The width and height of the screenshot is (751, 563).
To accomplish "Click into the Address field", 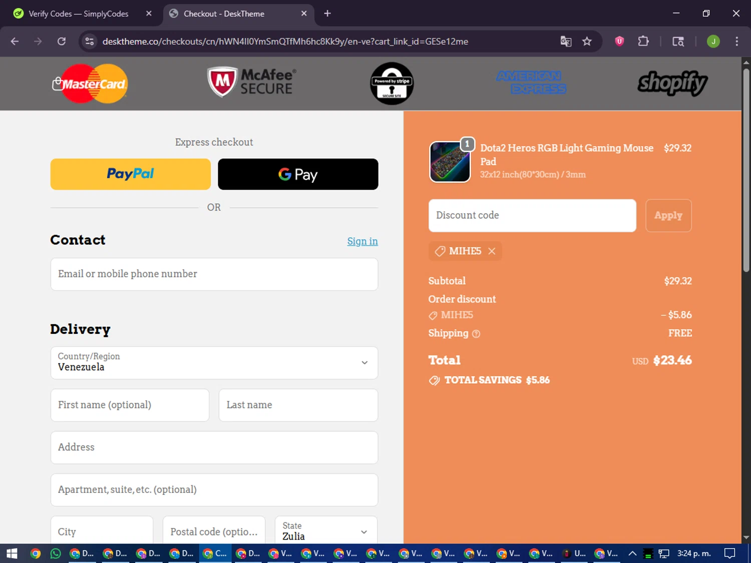I will coord(214,447).
